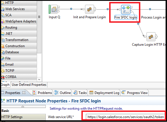The height and width of the screenshot is (122, 167).
Task: Open the CORBA palette drawer
Action: pos(19,77)
